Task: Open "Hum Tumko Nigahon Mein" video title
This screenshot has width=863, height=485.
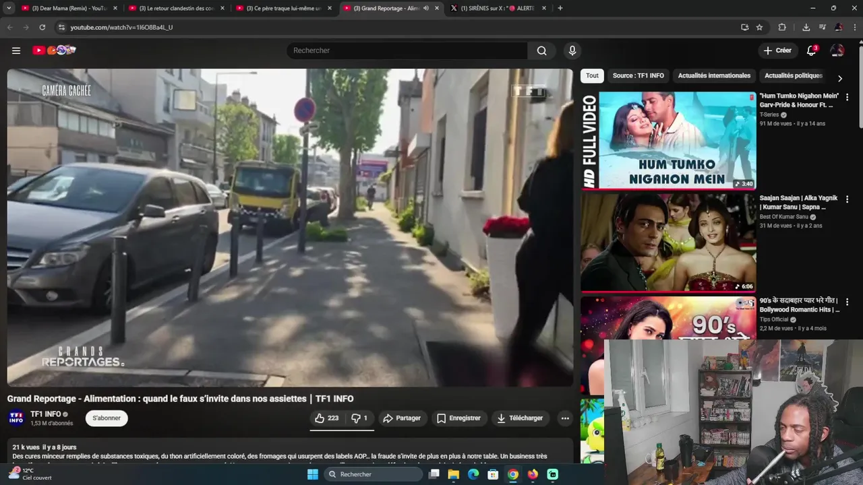Action: point(800,100)
